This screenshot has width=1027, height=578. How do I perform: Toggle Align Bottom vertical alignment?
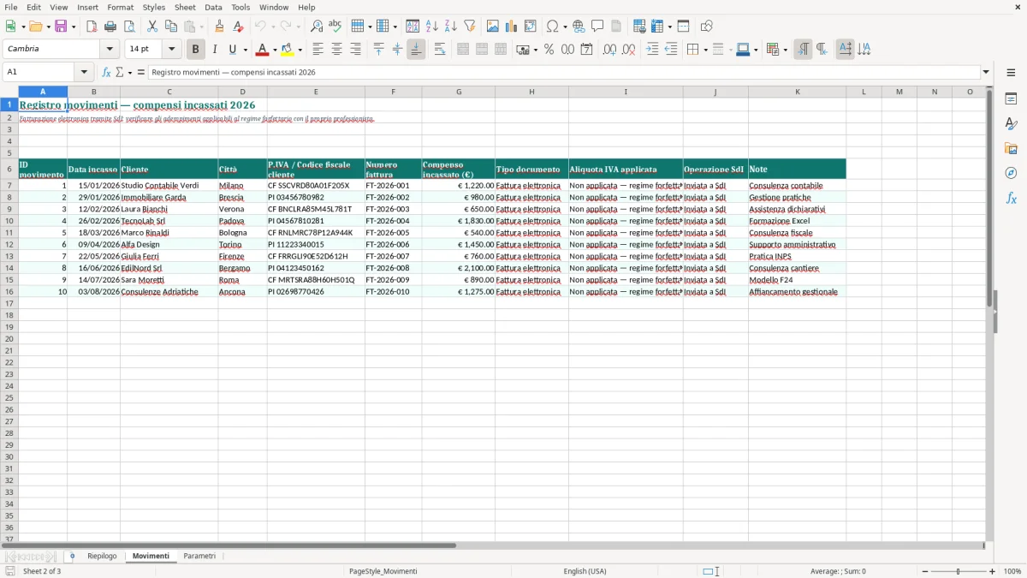click(x=416, y=50)
